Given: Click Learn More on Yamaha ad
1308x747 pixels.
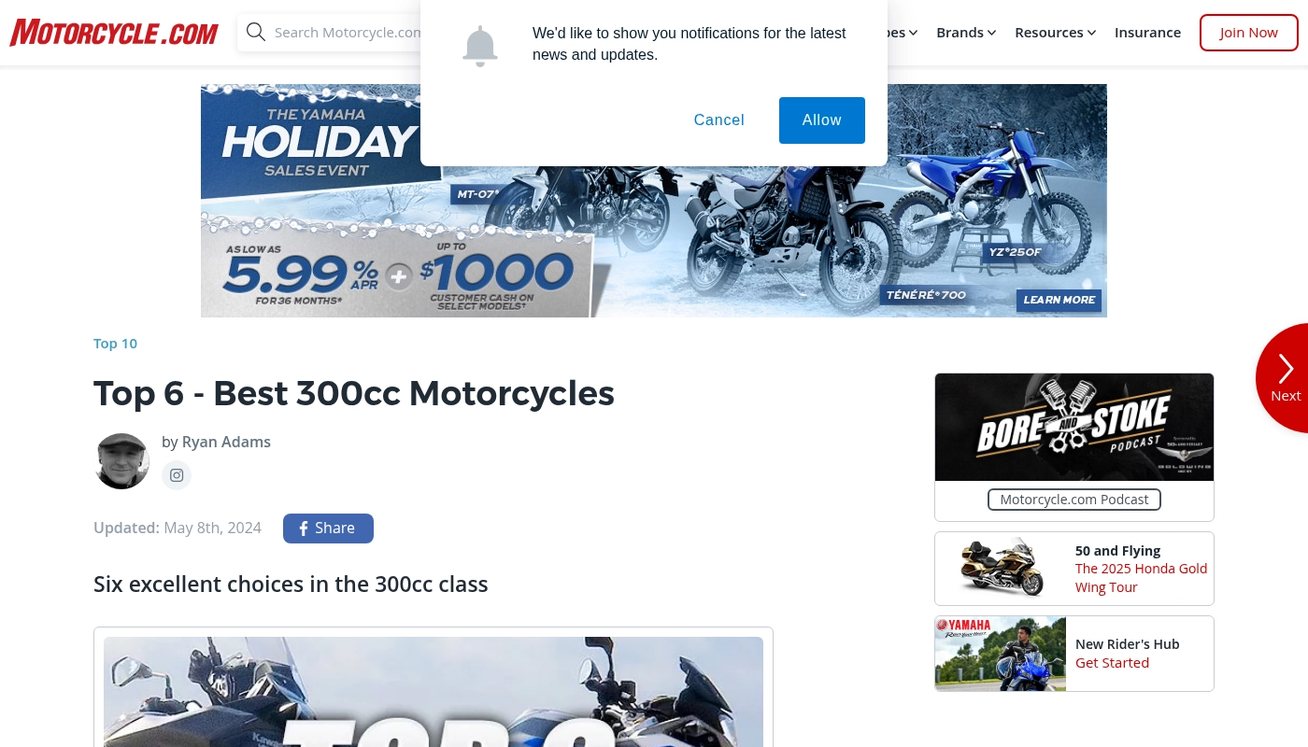Looking at the screenshot, I should pyautogui.click(x=1059, y=300).
